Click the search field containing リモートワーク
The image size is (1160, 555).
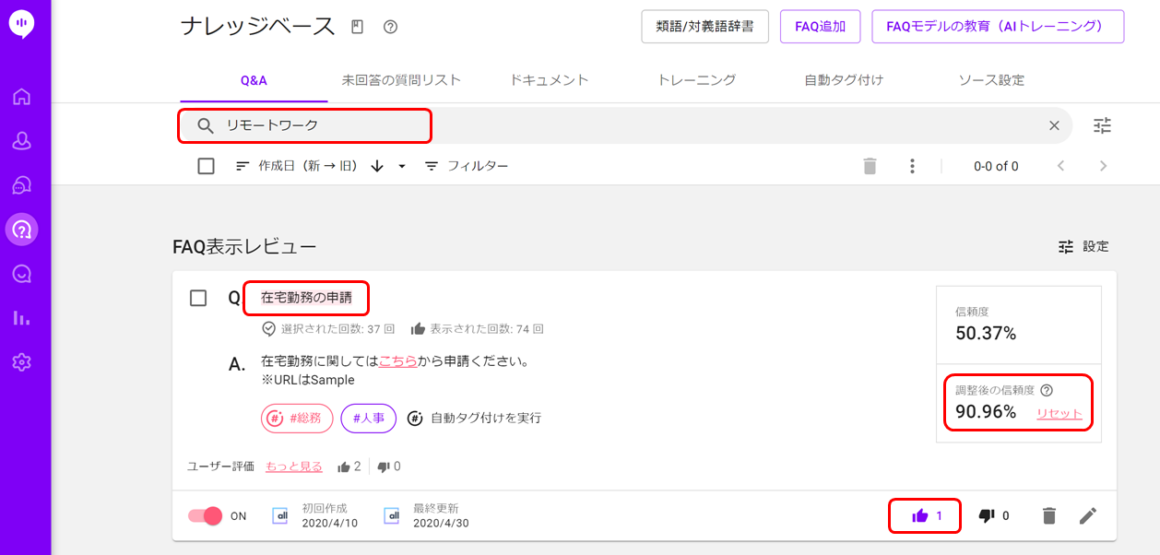click(x=625, y=125)
